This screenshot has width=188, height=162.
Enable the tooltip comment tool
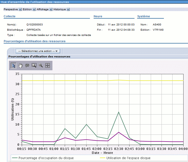coord(27,66)
